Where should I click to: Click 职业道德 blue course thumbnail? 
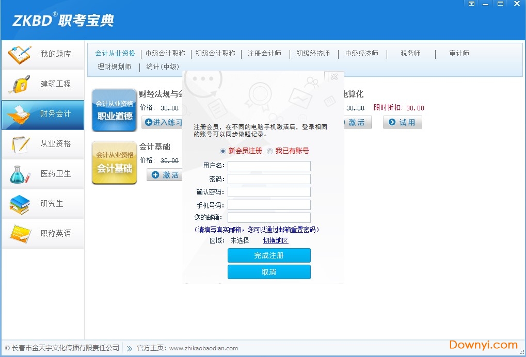pyautogui.click(x=114, y=110)
